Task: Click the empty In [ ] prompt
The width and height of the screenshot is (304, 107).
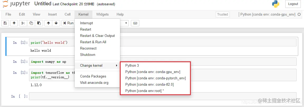Action: coord(19,96)
